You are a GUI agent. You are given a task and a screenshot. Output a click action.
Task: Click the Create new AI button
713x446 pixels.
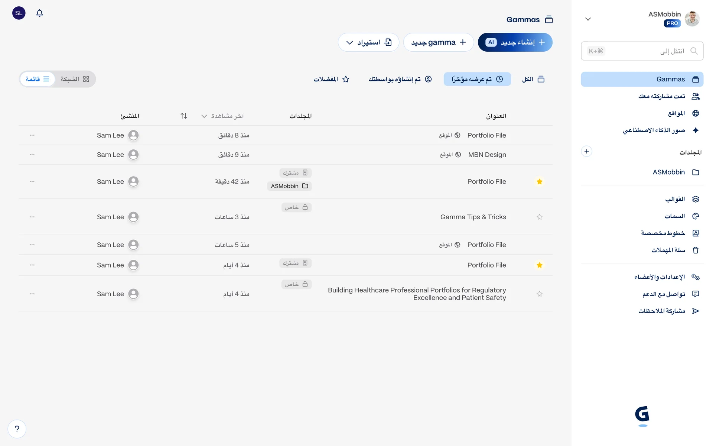(515, 42)
